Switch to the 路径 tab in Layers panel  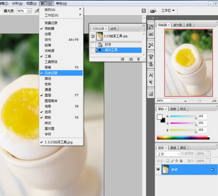point(183,148)
